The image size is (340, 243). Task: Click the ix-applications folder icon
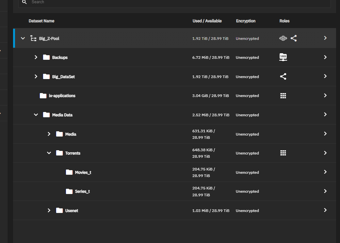[43, 96]
